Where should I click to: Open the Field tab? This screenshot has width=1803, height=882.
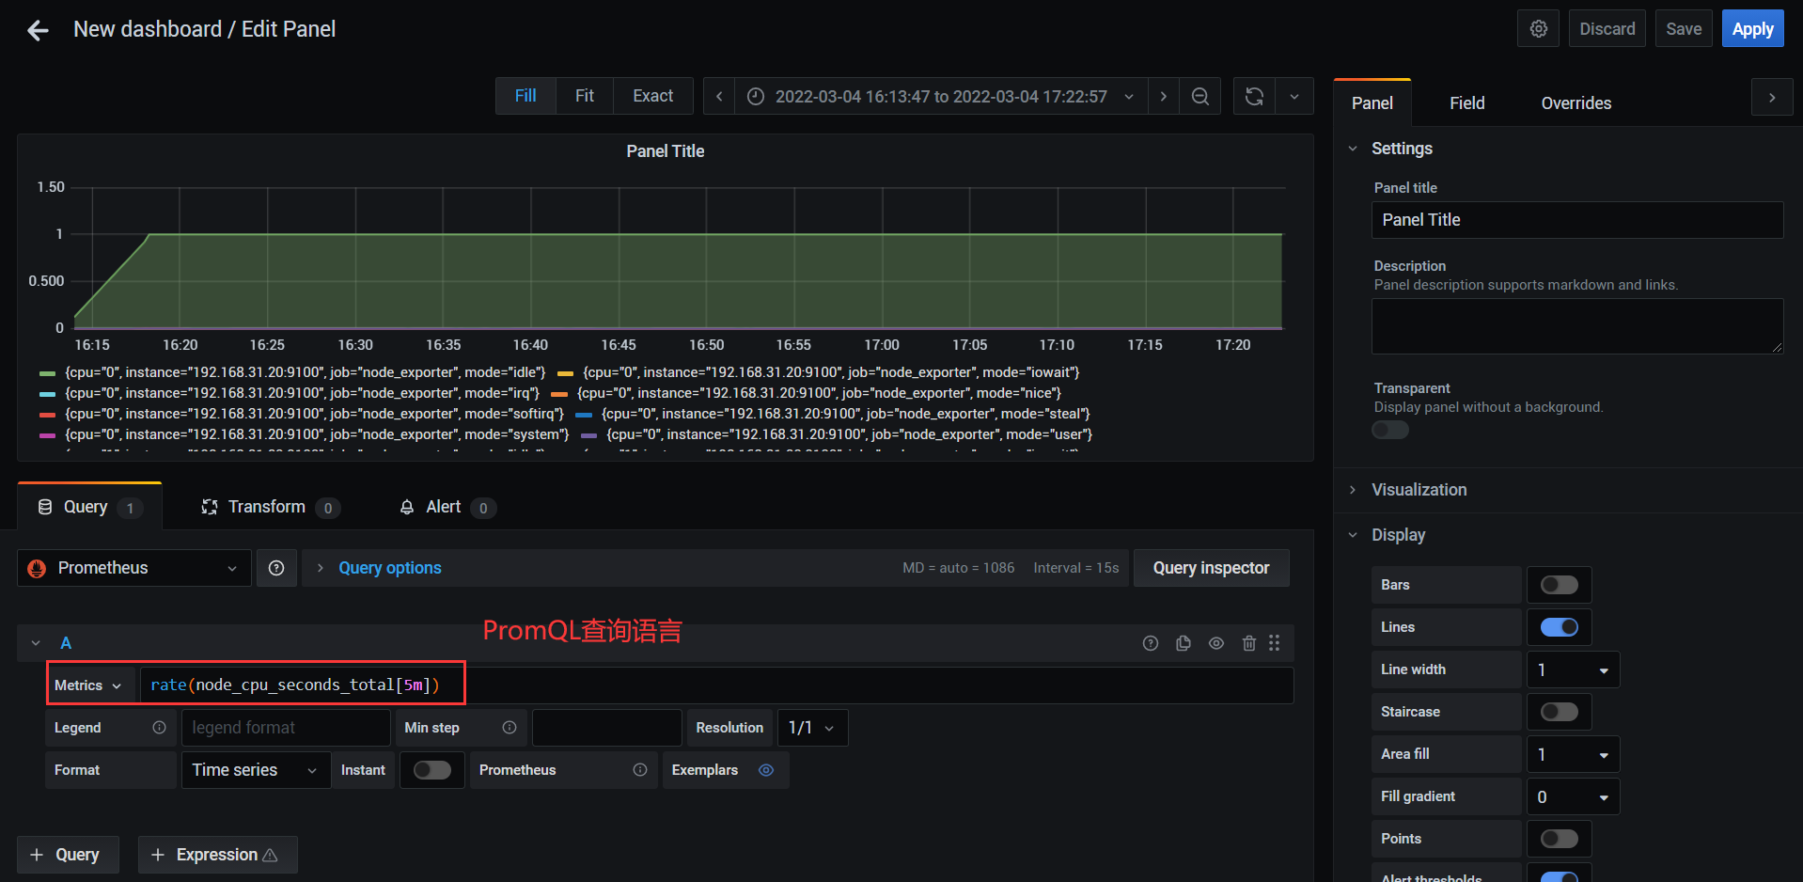[1466, 102]
